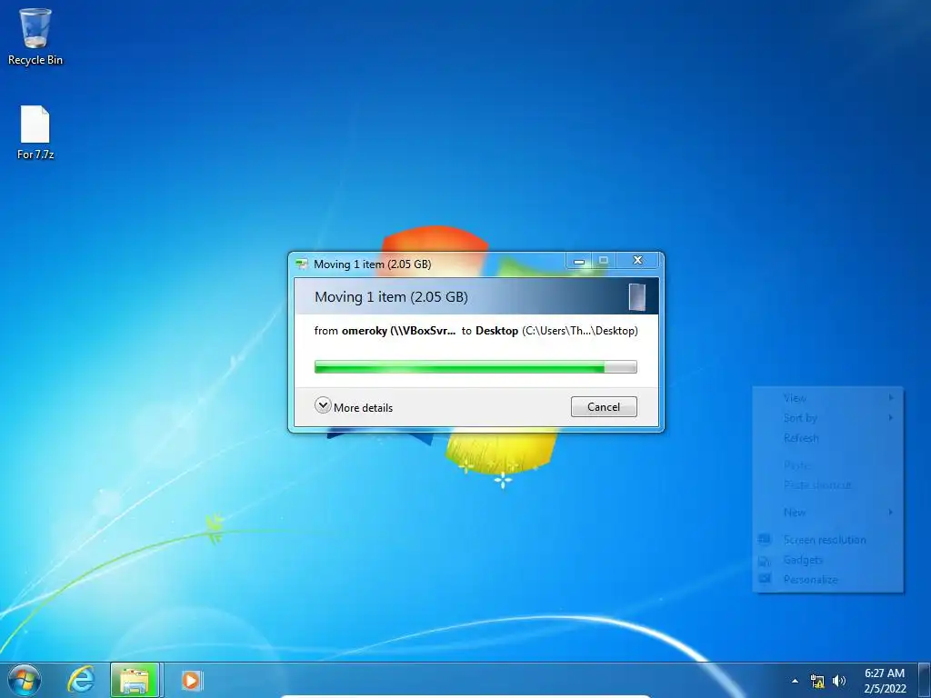Open the New submenu in context menu
931x698 pixels.
coord(827,513)
